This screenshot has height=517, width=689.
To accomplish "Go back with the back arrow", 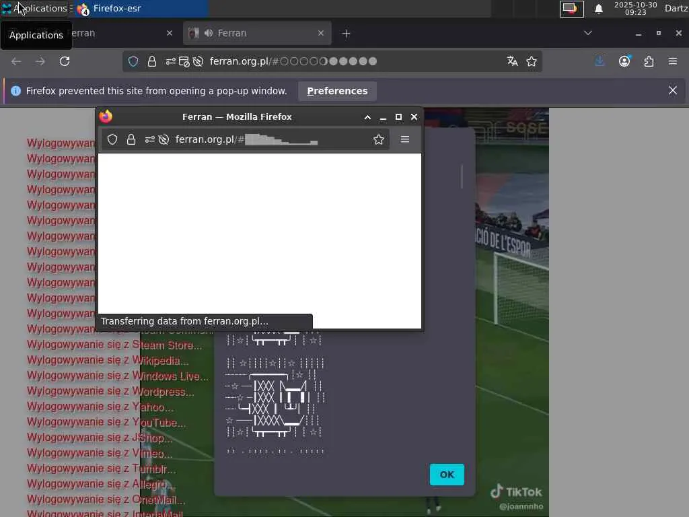I will pyautogui.click(x=16, y=61).
